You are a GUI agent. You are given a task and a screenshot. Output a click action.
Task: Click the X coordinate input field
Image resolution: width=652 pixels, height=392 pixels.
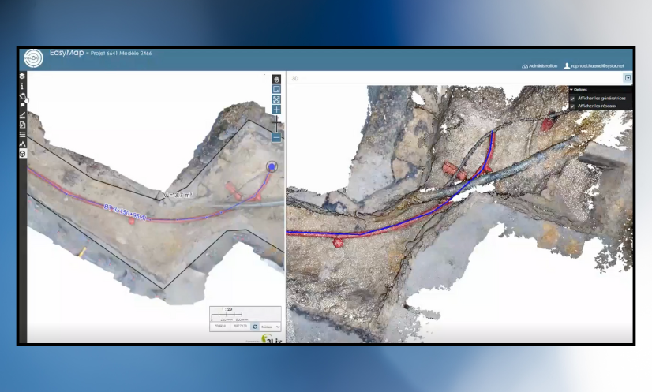click(x=219, y=326)
